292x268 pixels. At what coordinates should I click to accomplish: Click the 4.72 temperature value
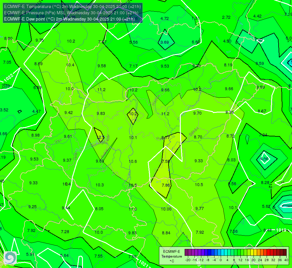tap(165, 18)
